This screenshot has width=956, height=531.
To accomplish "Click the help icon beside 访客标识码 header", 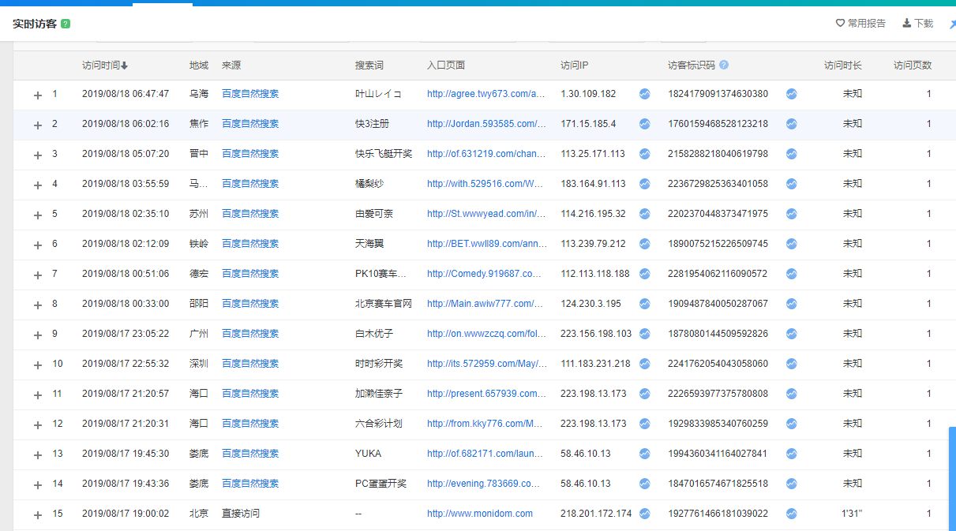I will 724,65.
